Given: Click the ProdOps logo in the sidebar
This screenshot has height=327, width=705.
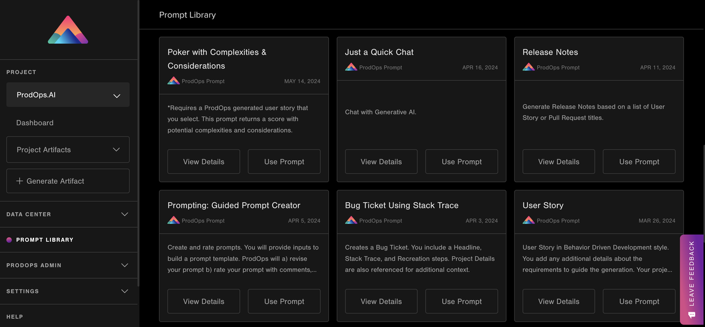Looking at the screenshot, I should (68, 30).
